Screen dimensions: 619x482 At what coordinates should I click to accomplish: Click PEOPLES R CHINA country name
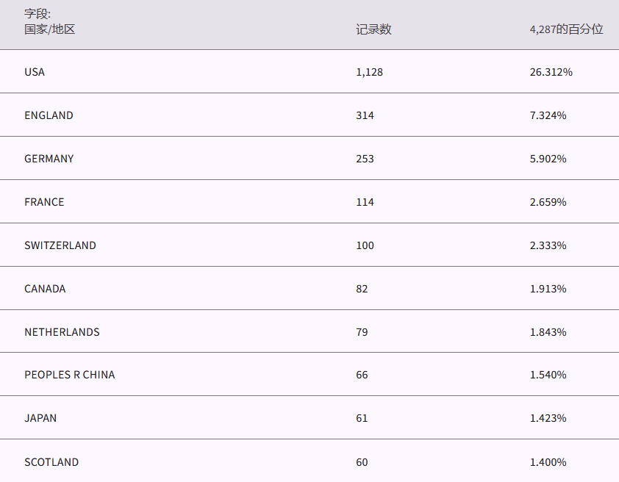pyautogui.click(x=70, y=375)
